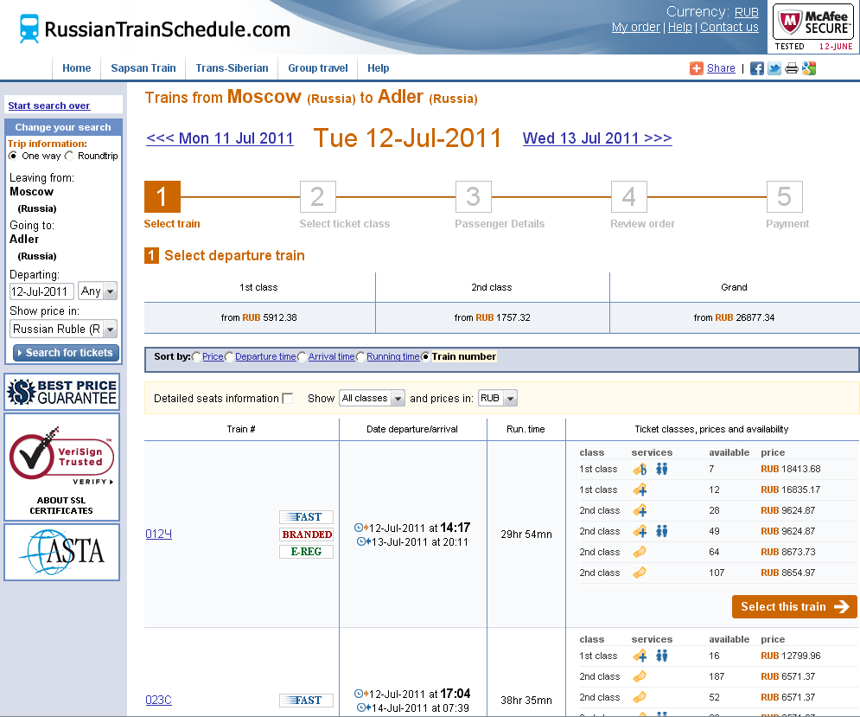Viewport: 860px width, 717px height.
Task: Open the Sapsan Train menu item
Action: tap(143, 68)
